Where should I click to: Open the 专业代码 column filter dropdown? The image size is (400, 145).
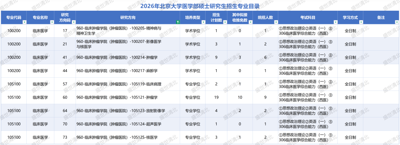pos(24,22)
